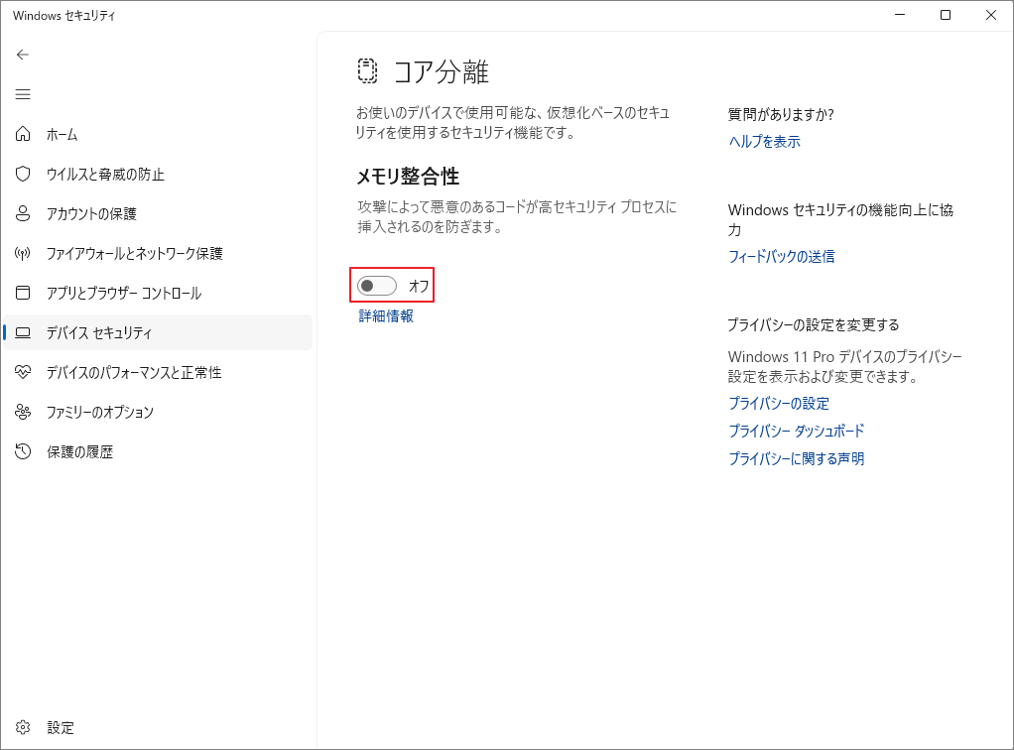メモリ整合性のスイッチをオンに切り替える
Image resolution: width=1014 pixels, height=750 pixels.
pos(375,286)
